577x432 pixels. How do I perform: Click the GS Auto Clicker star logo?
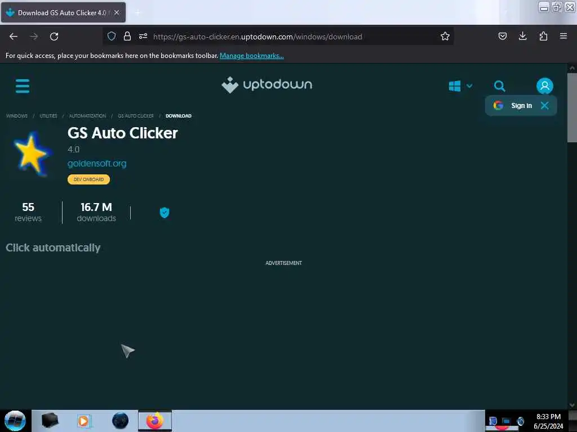click(x=33, y=154)
